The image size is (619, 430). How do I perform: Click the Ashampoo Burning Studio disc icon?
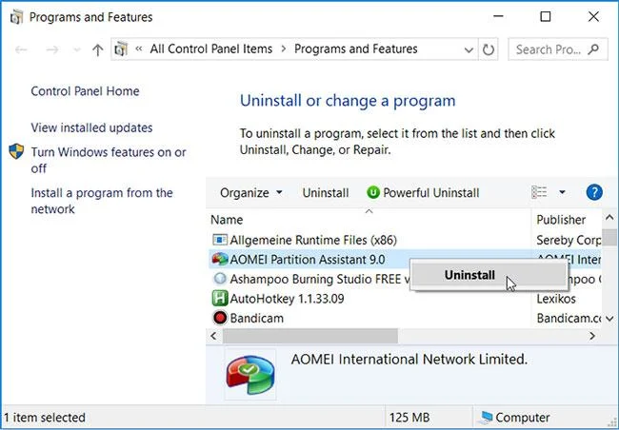coord(220,279)
